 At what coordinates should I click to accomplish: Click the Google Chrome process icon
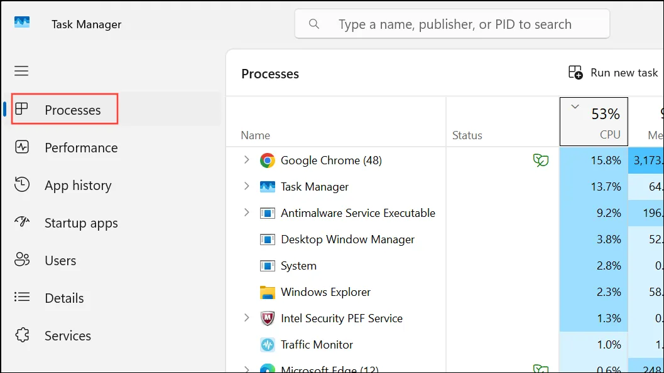tap(267, 160)
